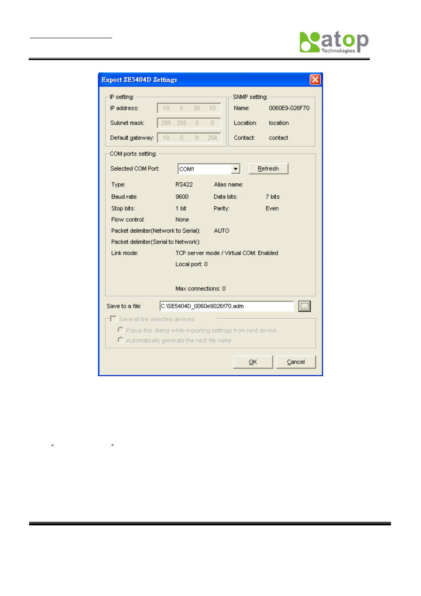The height and width of the screenshot is (596, 421).
Task: Click the Type value RS422
Action: (184, 185)
